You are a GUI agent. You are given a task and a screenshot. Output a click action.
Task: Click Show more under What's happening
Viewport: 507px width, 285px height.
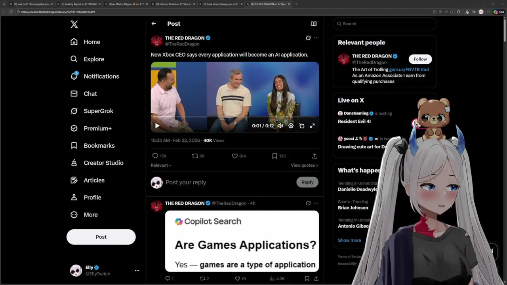[x=349, y=240]
